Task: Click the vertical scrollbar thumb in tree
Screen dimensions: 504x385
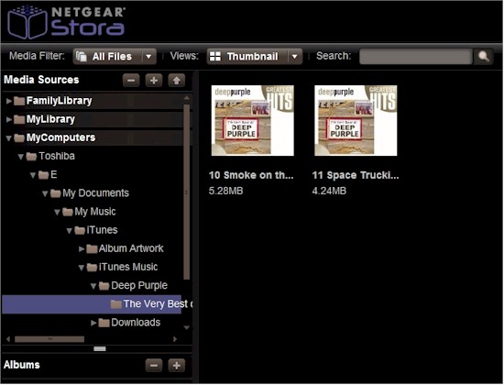Action: click(187, 192)
